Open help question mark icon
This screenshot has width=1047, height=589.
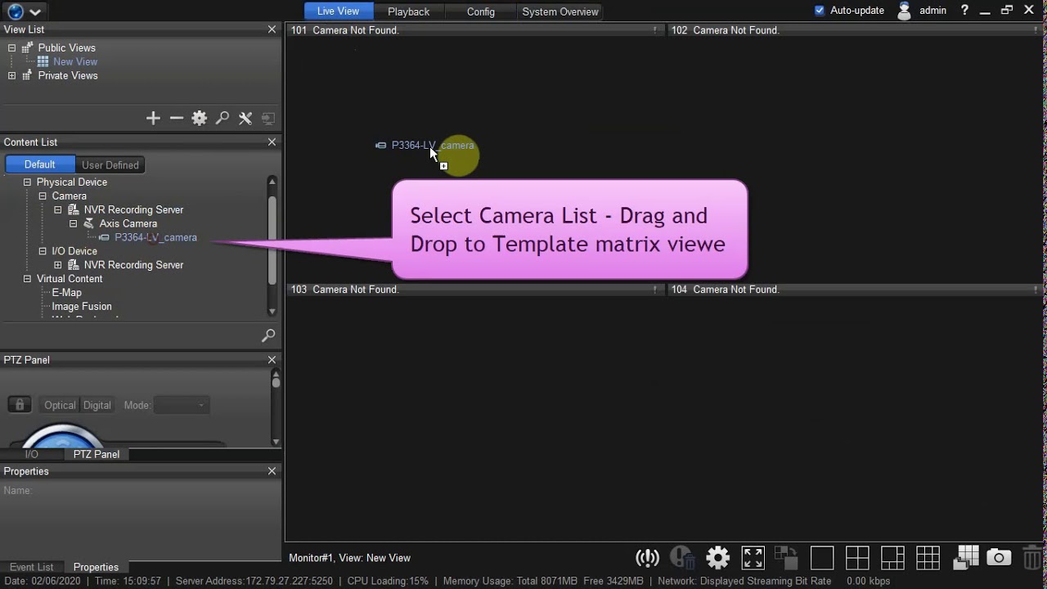(965, 11)
